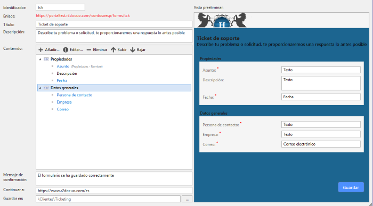Click the Propiedades group icon in tree
Screen dimensions: 373x206
coord(46,59)
